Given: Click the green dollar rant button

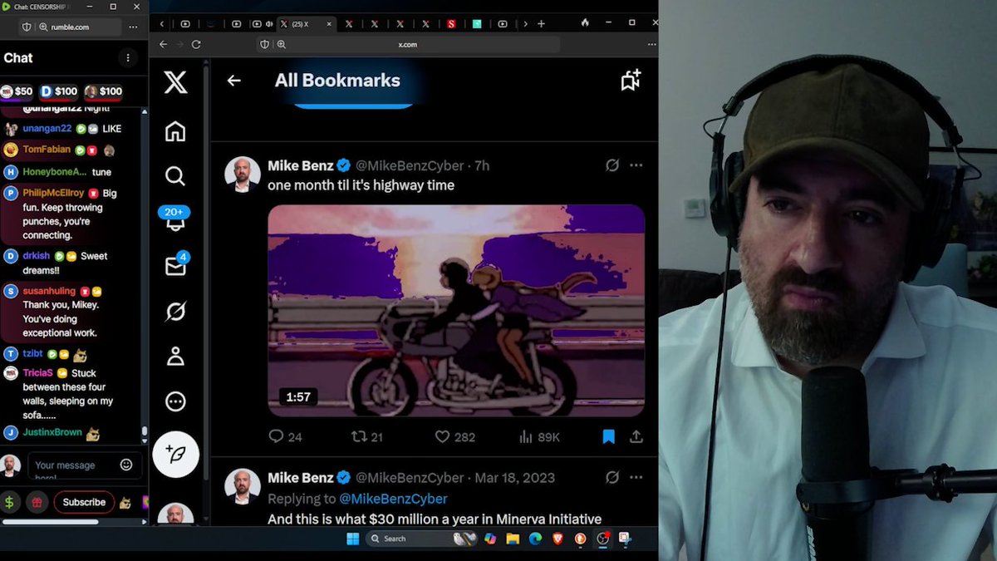Looking at the screenshot, I should tap(10, 502).
